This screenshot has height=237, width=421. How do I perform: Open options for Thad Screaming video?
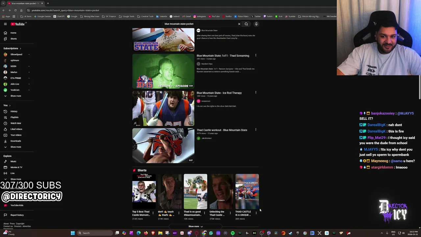point(256,55)
